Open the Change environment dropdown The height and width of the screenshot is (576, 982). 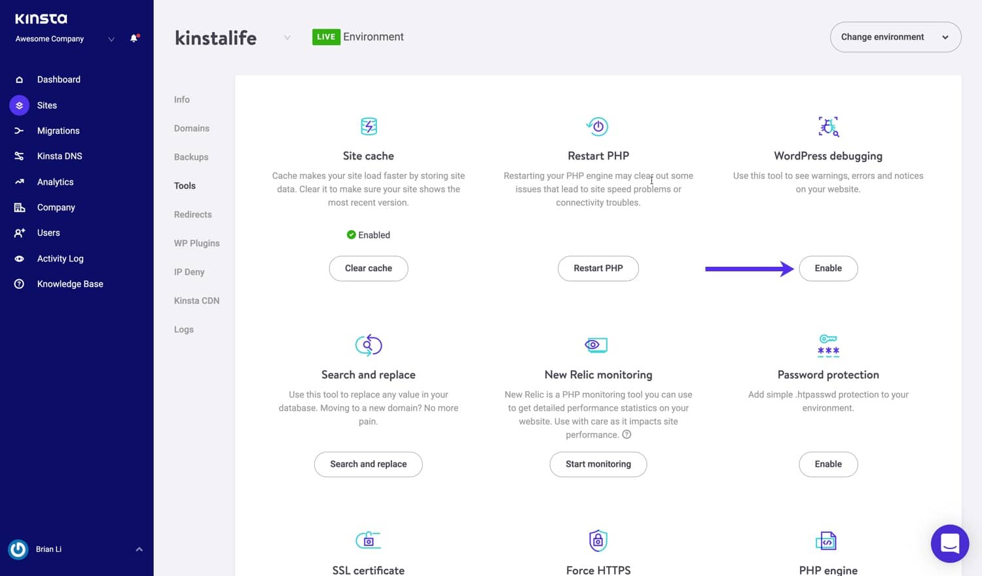896,37
